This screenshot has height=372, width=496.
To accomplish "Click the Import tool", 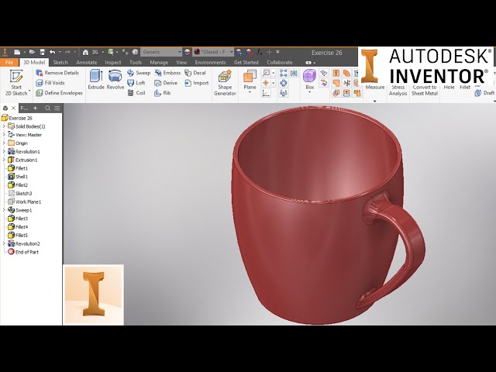I will click(196, 83).
